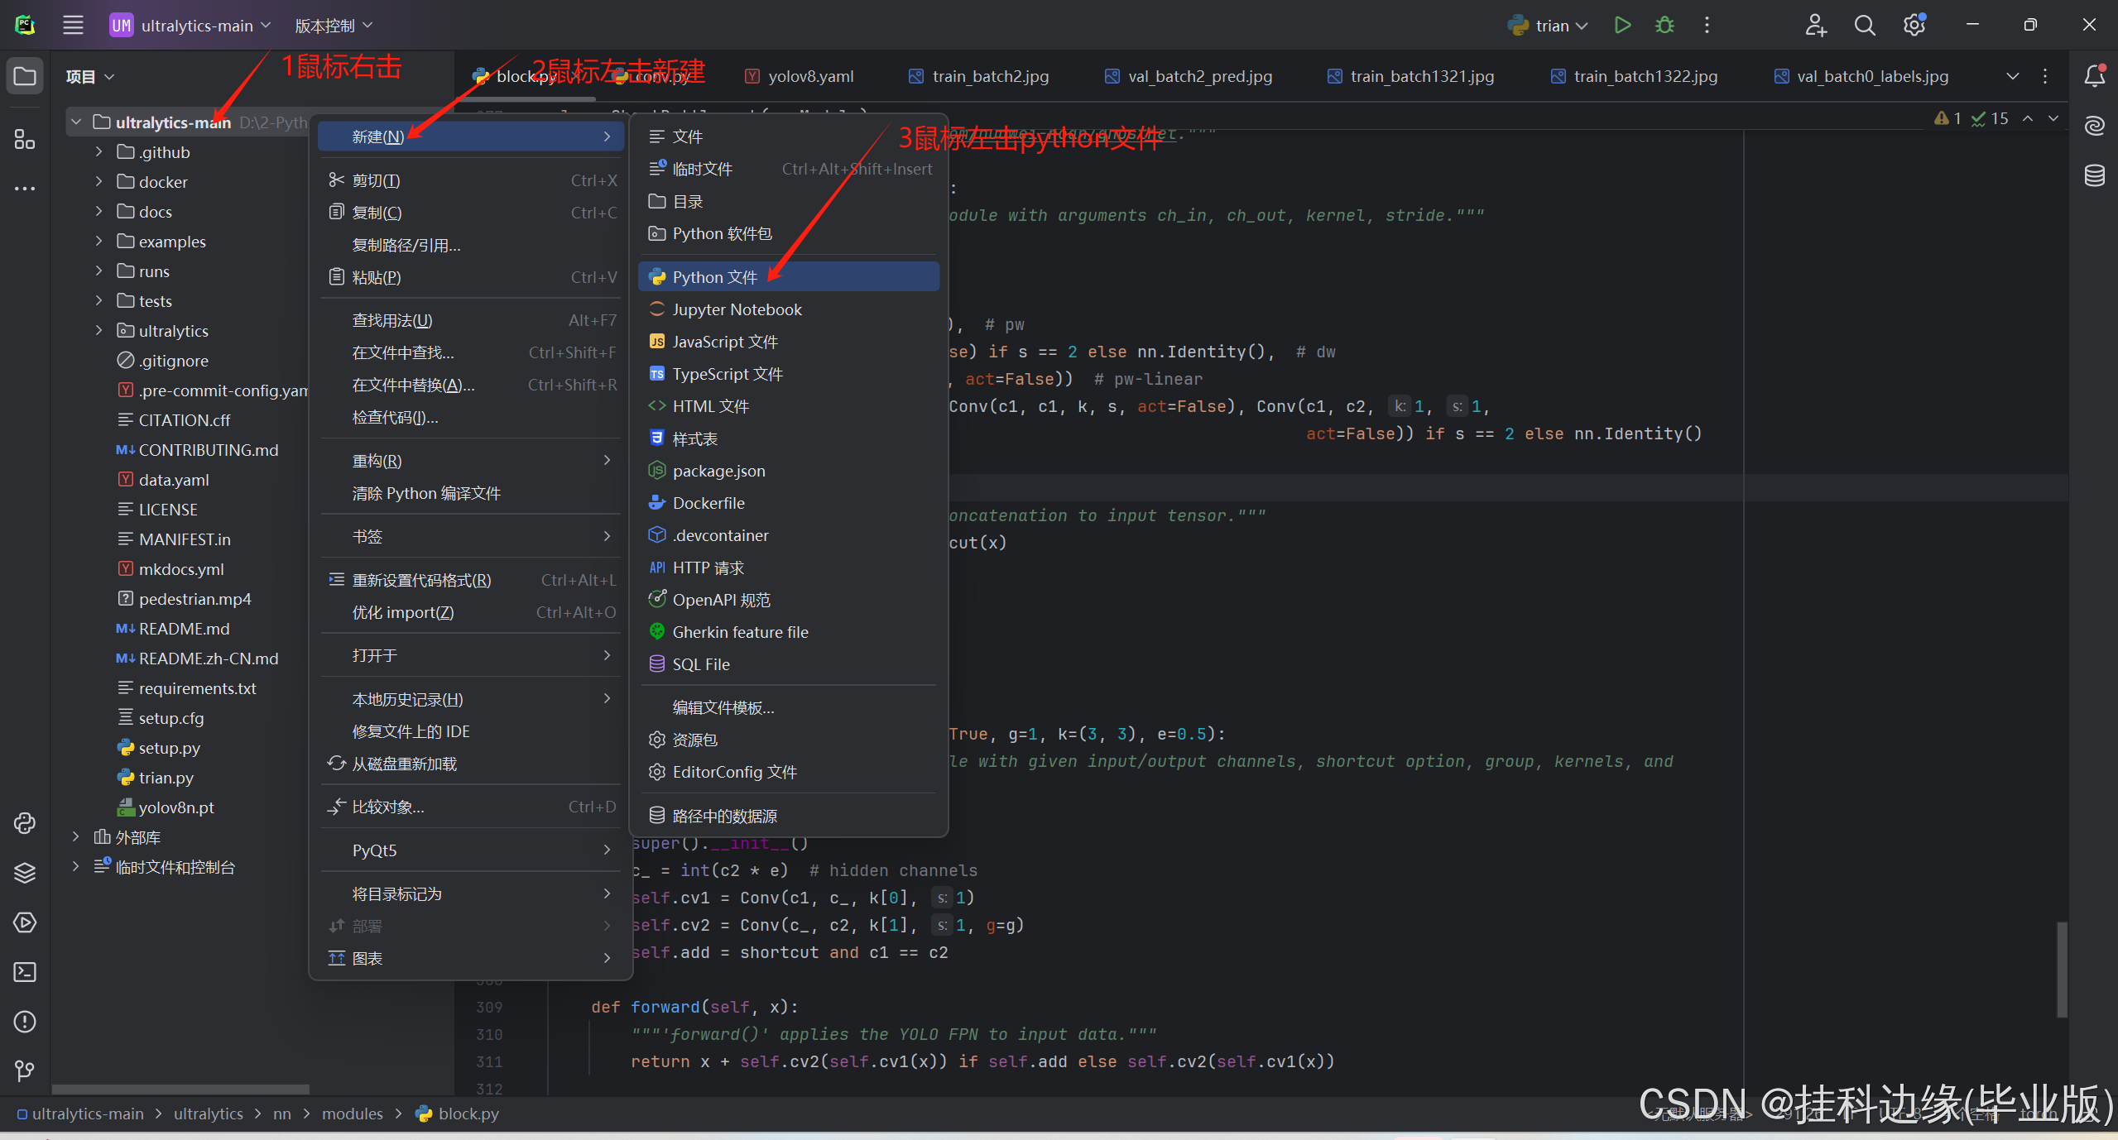Expand the docker folder
The height and width of the screenshot is (1140, 2118).
[x=98, y=182]
